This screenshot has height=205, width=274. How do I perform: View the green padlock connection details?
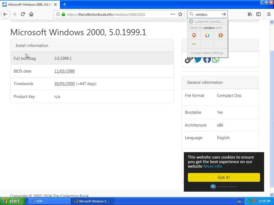(63, 14)
